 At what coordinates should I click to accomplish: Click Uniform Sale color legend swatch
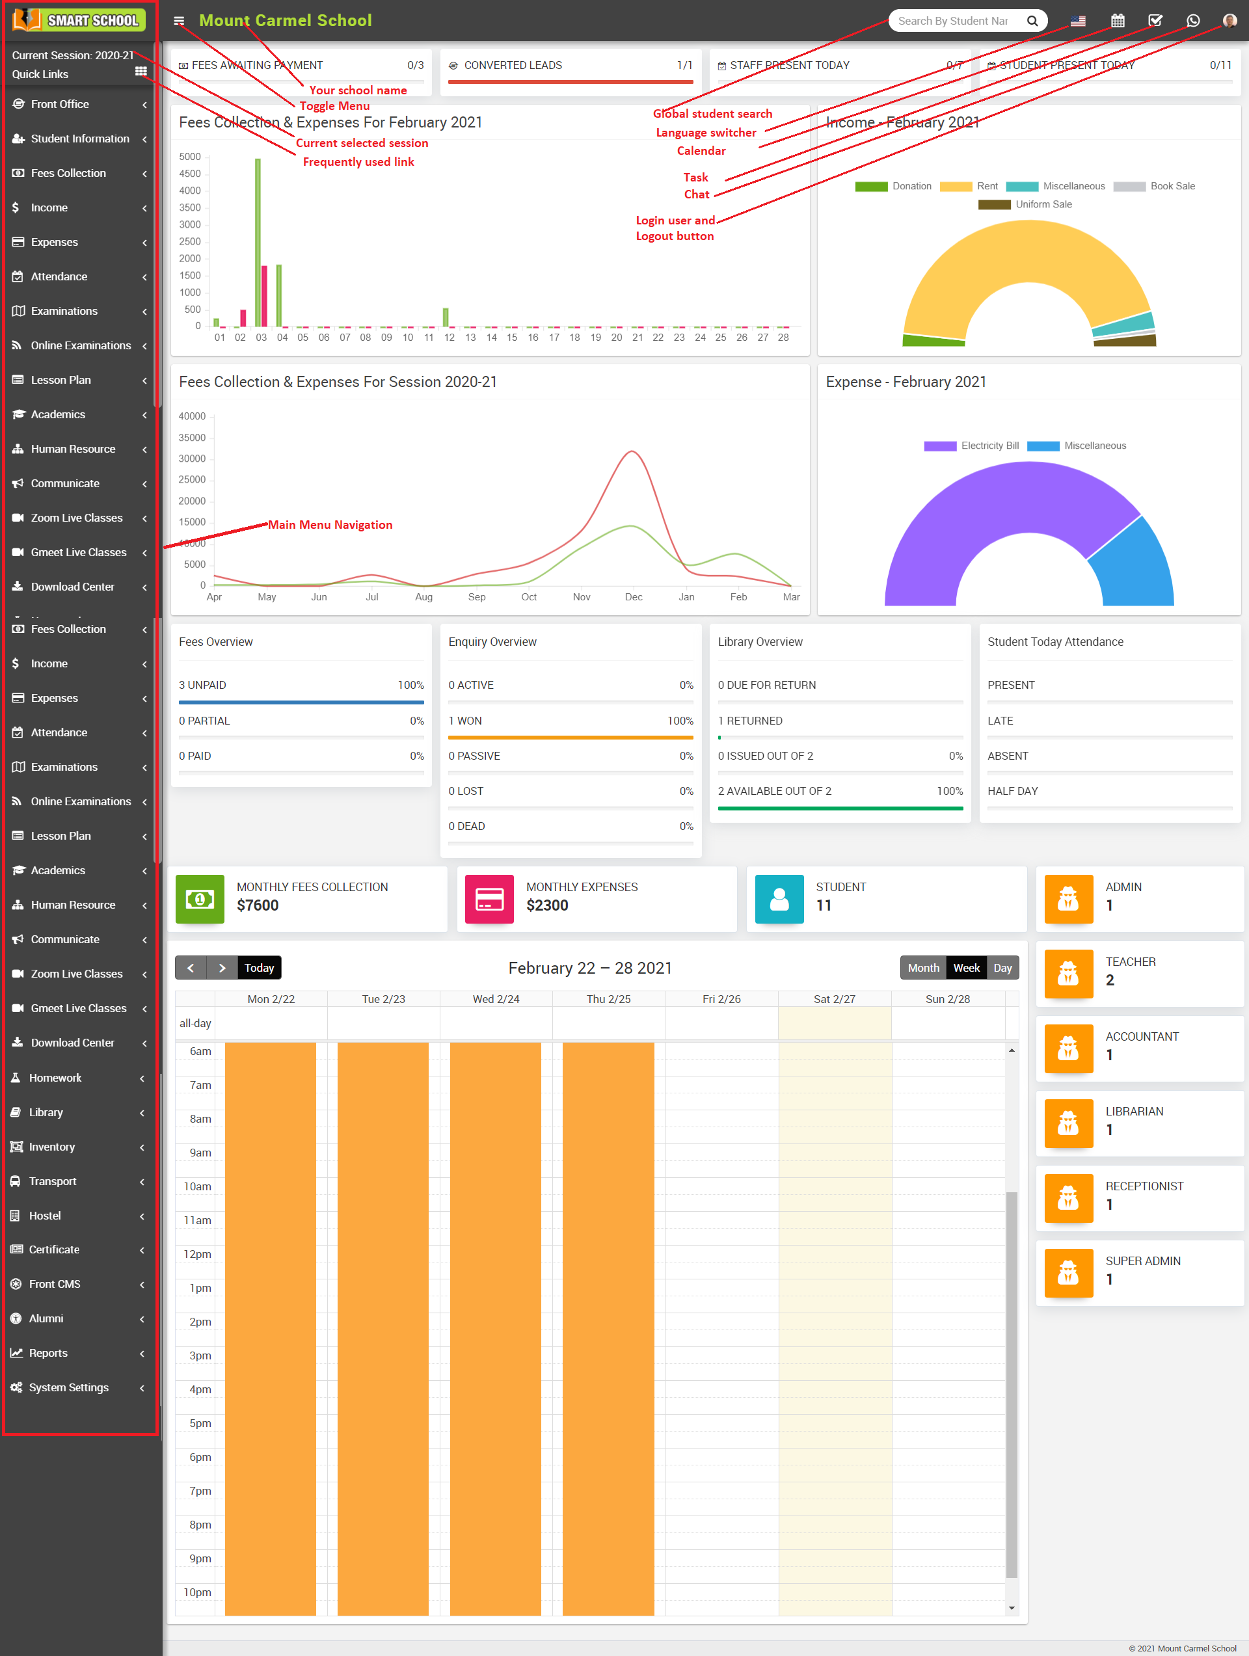[993, 204]
